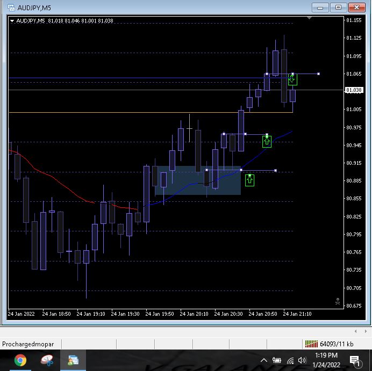
Task: Click the chart shift triangle marker at top
Action: 309,18
